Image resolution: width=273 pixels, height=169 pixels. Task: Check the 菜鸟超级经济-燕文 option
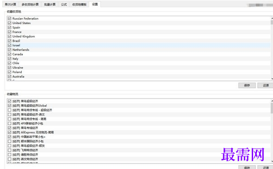[x=10, y=114]
